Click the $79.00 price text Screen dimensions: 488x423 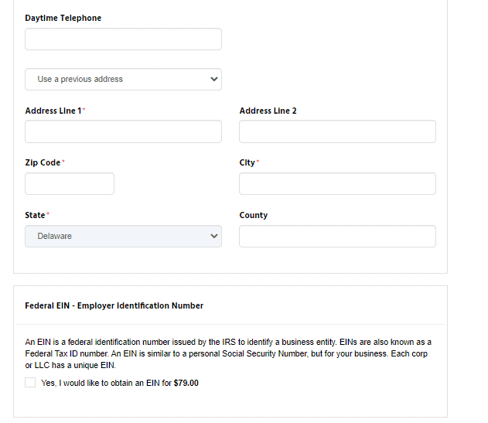point(186,383)
